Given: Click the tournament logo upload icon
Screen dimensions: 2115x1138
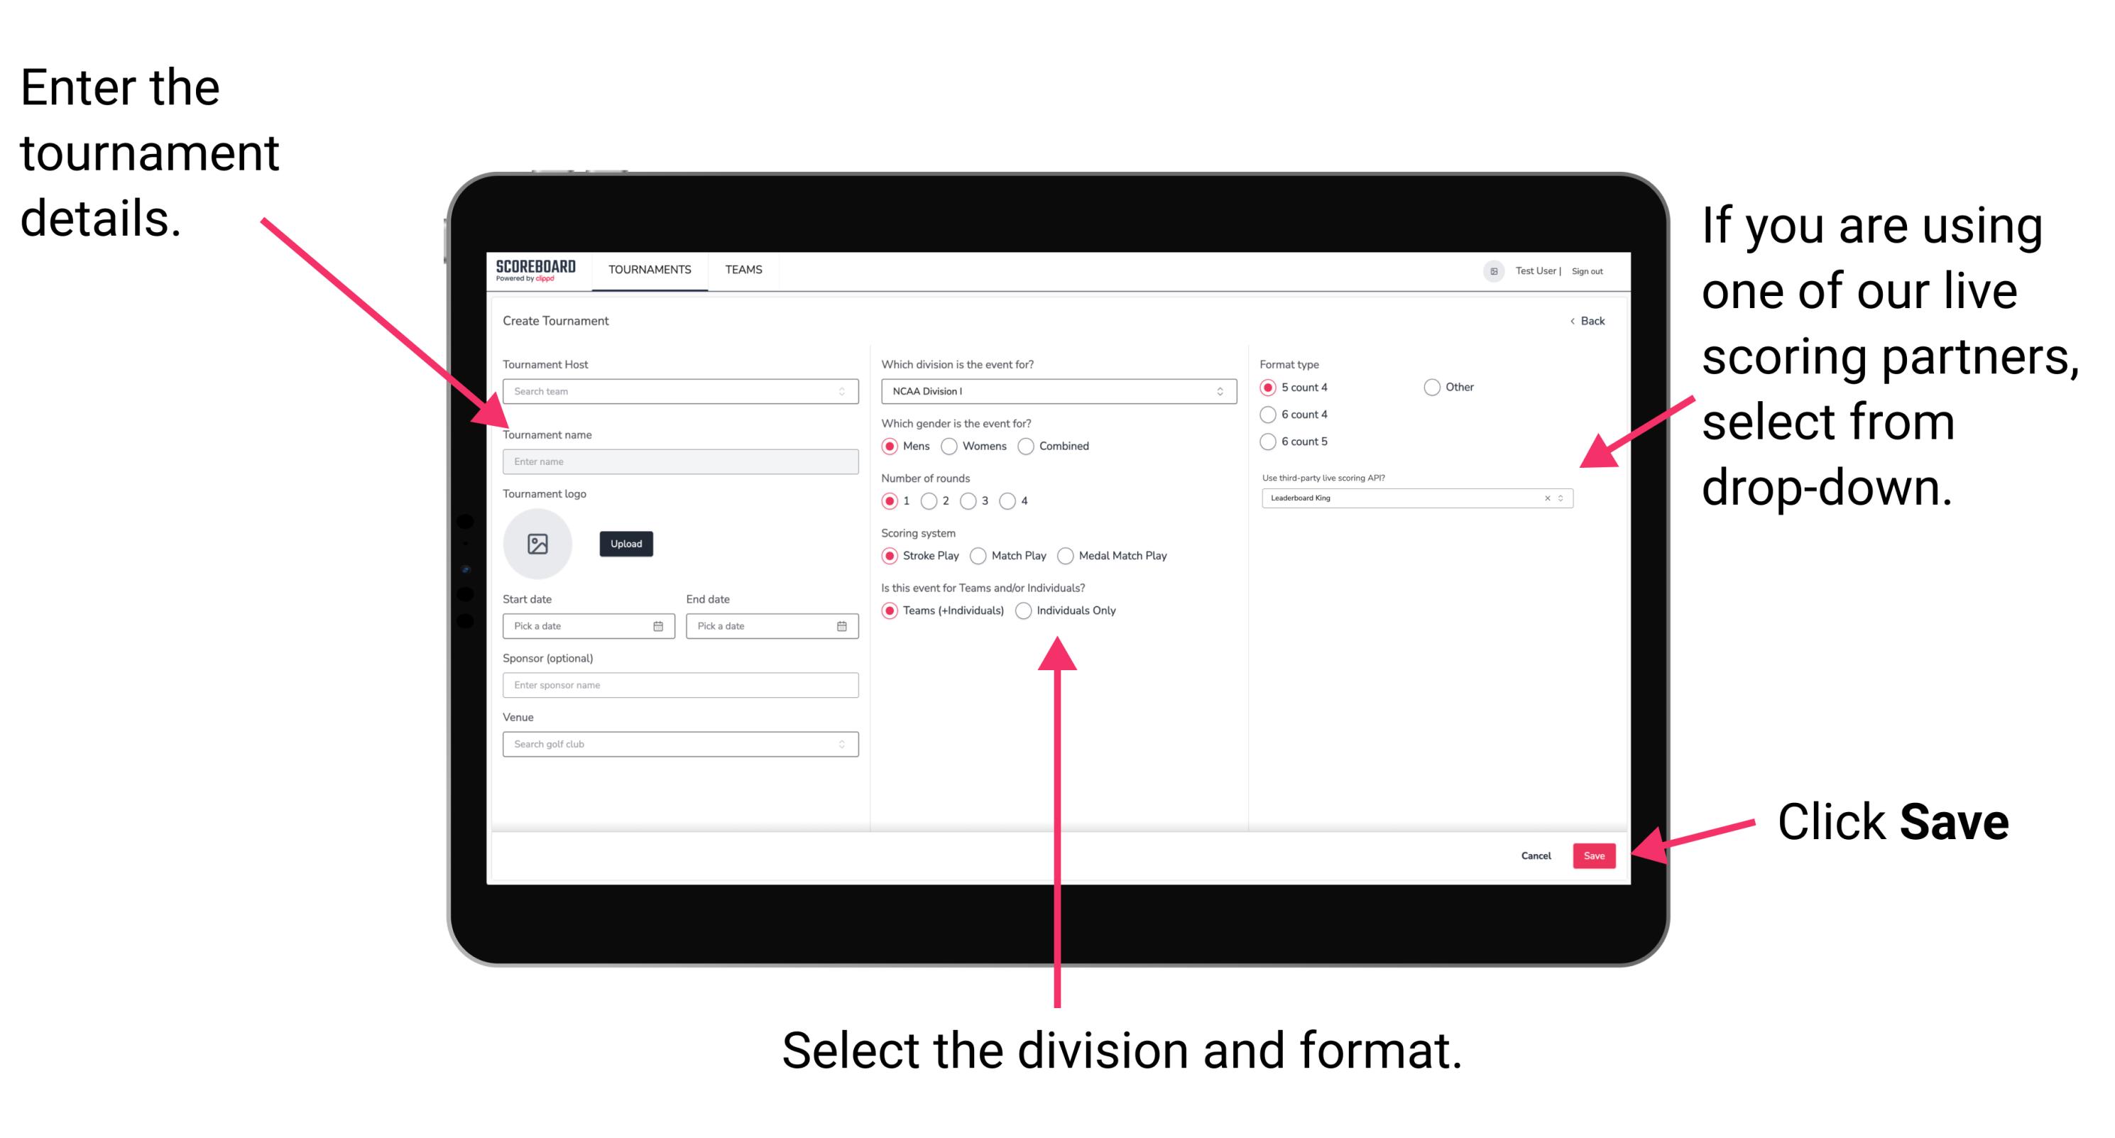Looking at the screenshot, I should (x=540, y=544).
